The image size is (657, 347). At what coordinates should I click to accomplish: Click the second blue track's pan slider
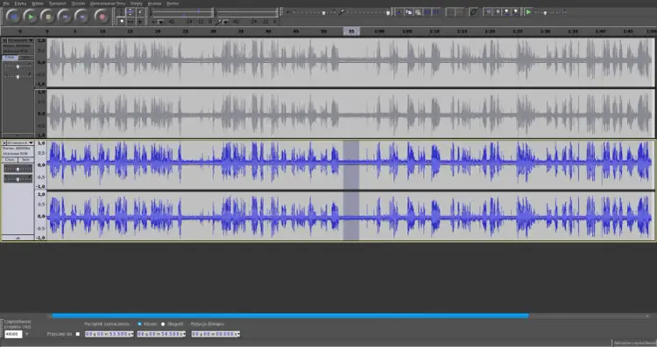point(18,179)
